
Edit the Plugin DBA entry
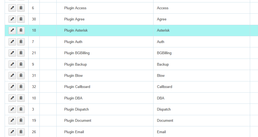click(12, 98)
